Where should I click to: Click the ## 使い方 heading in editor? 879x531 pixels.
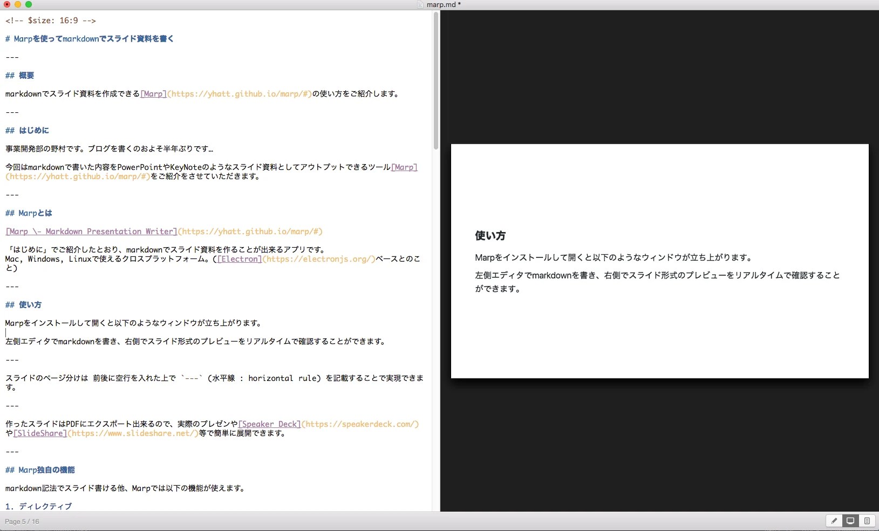tap(23, 305)
